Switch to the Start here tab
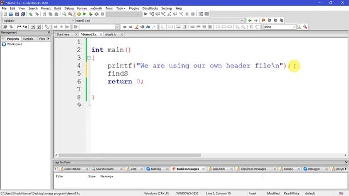The image size is (349, 196). click(x=63, y=34)
